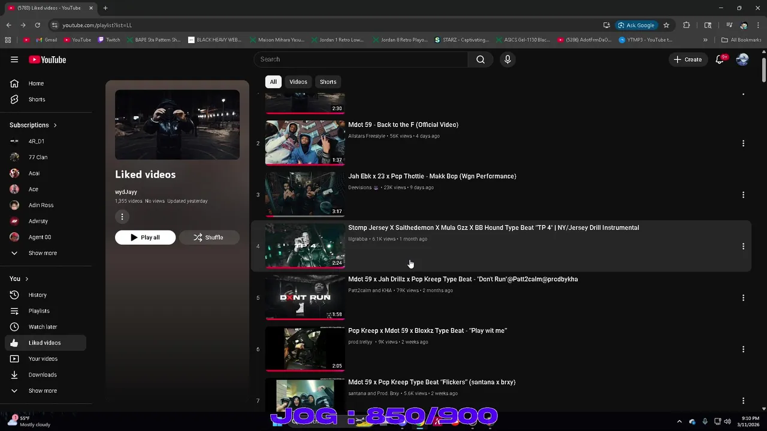Open Allstars Freestyle channel link
767x431 pixels.
coord(367,136)
